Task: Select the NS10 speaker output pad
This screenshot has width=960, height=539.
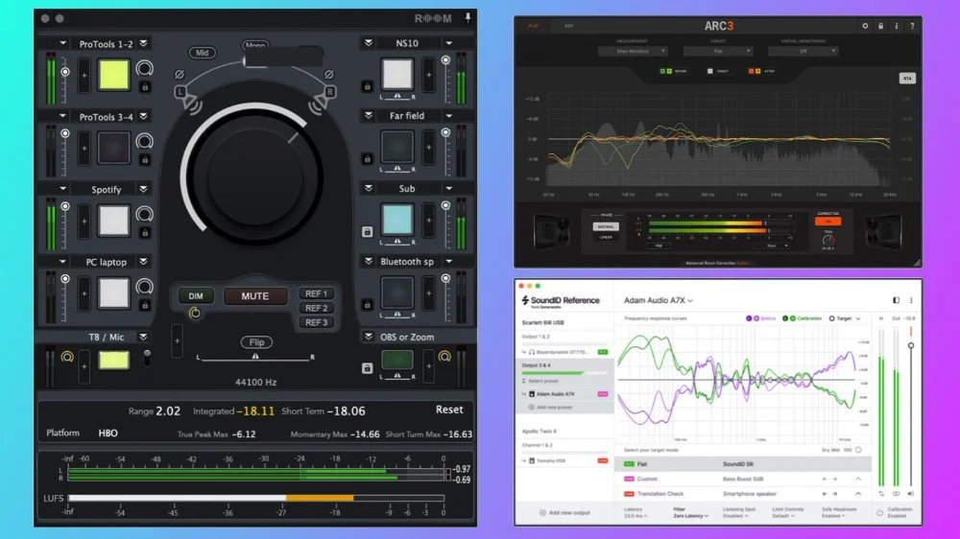Action: tap(397, 75)
